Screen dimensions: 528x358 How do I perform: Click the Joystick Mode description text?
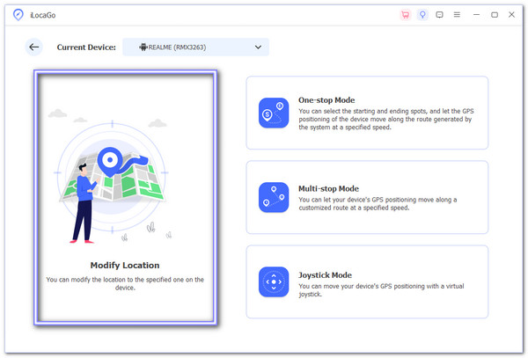click(381, 290)
